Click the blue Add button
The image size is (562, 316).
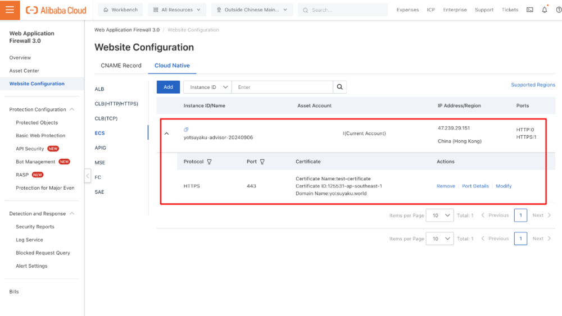[x=168, y=87]
